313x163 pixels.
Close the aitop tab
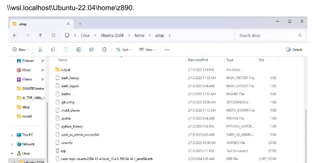(x=68, y=24)
